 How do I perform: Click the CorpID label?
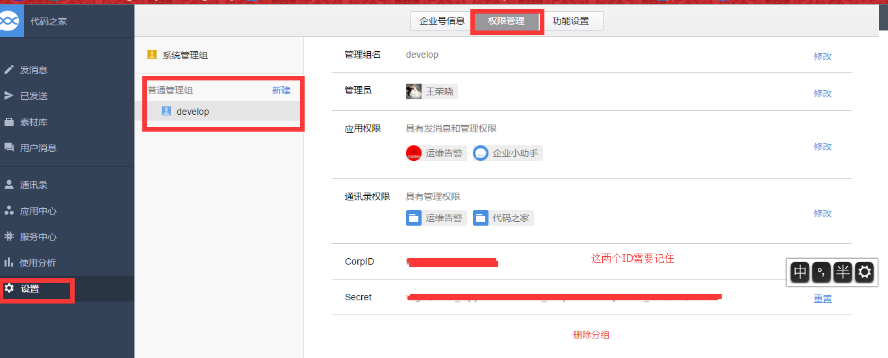coord(359,261)
